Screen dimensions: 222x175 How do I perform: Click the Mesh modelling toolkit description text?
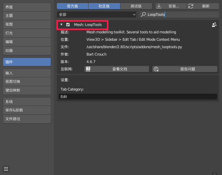point(131,32)
